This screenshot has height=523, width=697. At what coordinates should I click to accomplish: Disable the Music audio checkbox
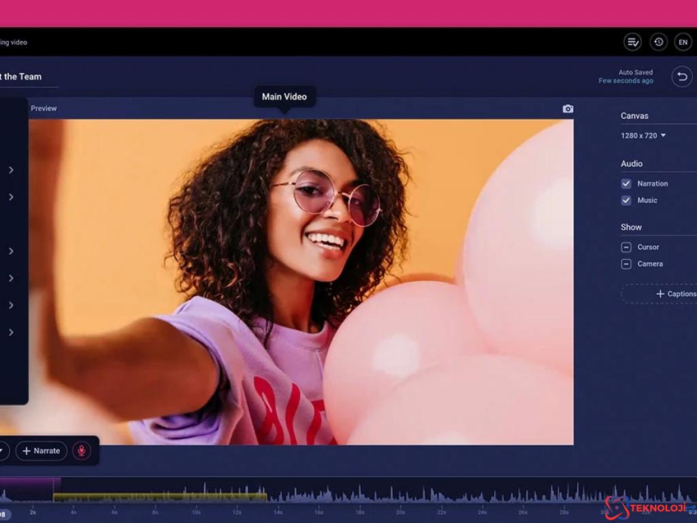pyautogui.click(x=626, y=200)
